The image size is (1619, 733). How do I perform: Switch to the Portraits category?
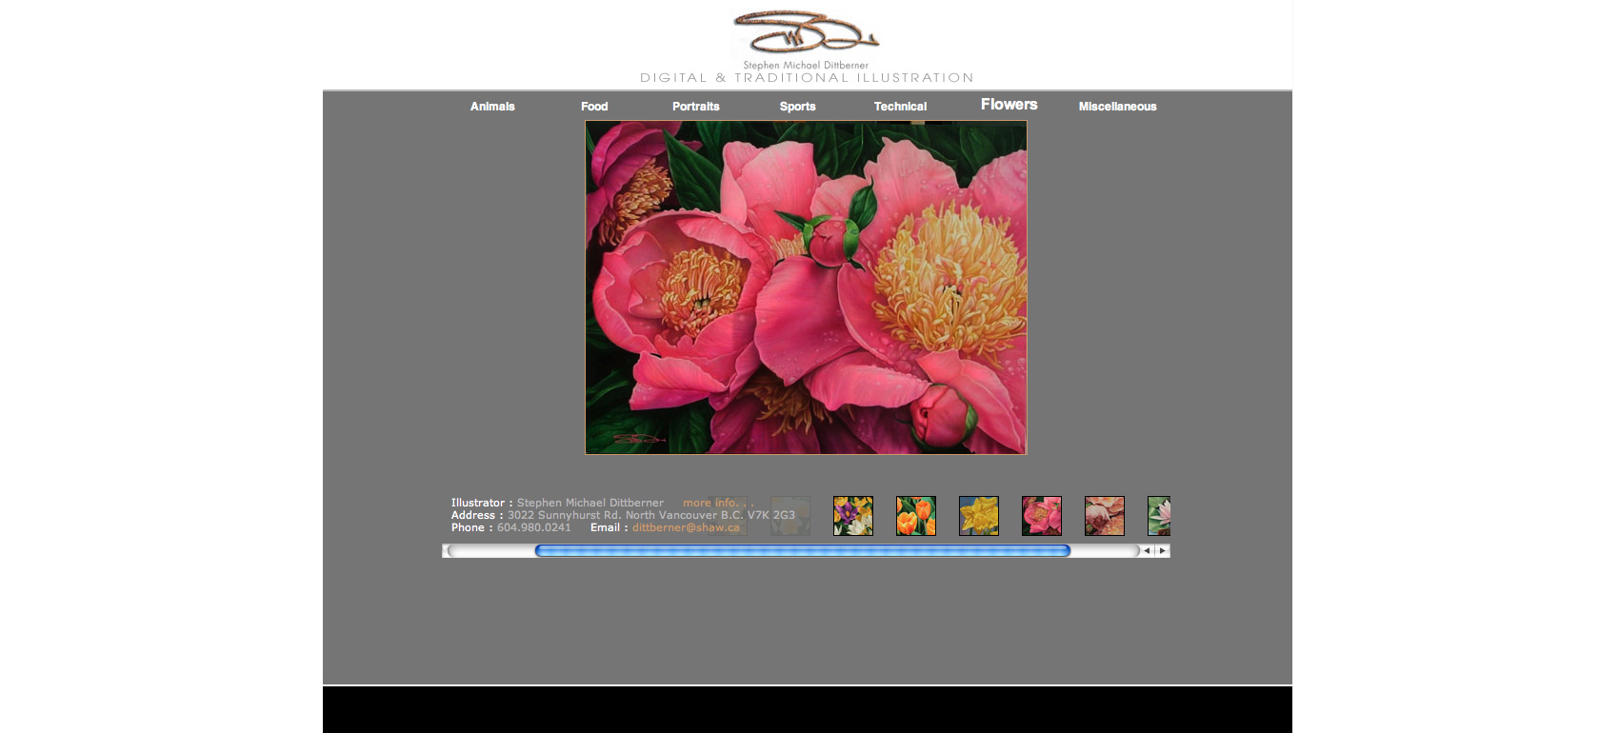[696, 107]
